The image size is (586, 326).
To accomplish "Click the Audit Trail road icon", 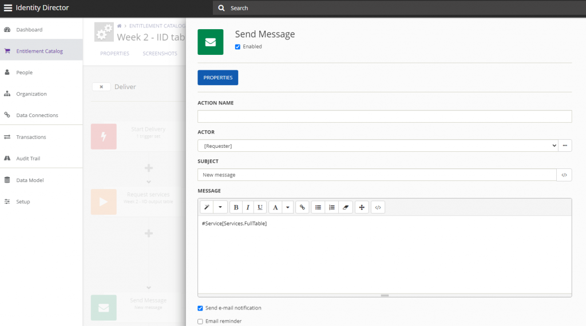I will pos(7,158).
